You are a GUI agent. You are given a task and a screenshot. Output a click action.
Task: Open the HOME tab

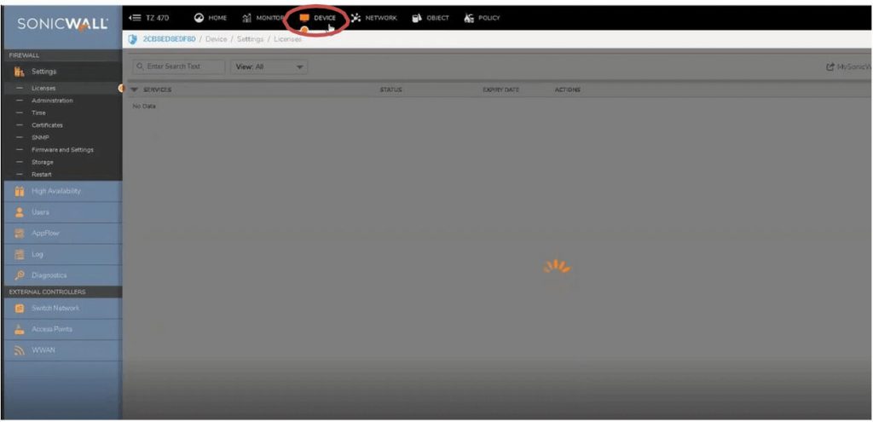(x=211, y=18)
